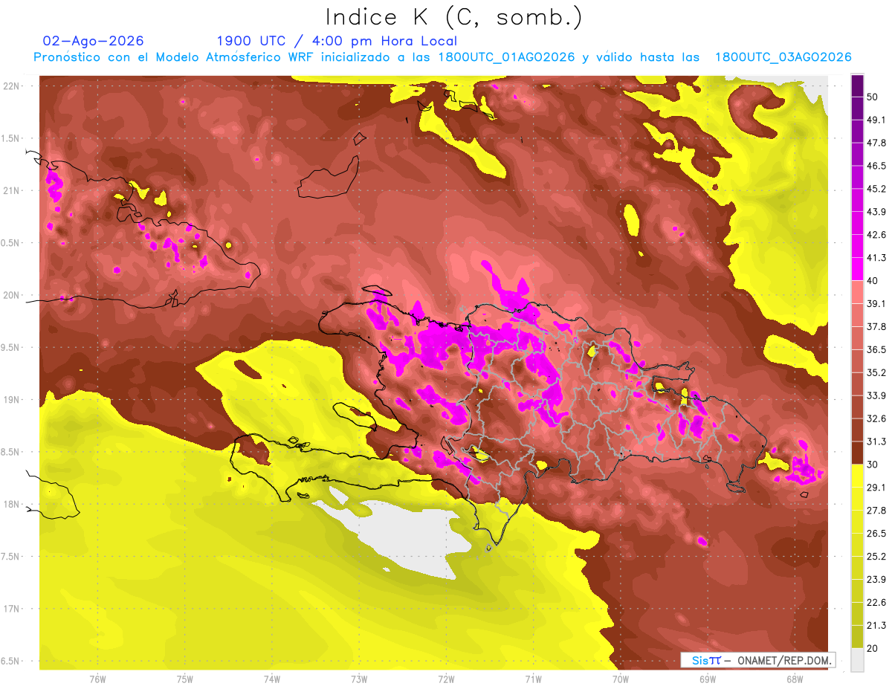892x689 pixels.
Task: Click the colorbar value '27.8'
Action: (x=876, y=511)
